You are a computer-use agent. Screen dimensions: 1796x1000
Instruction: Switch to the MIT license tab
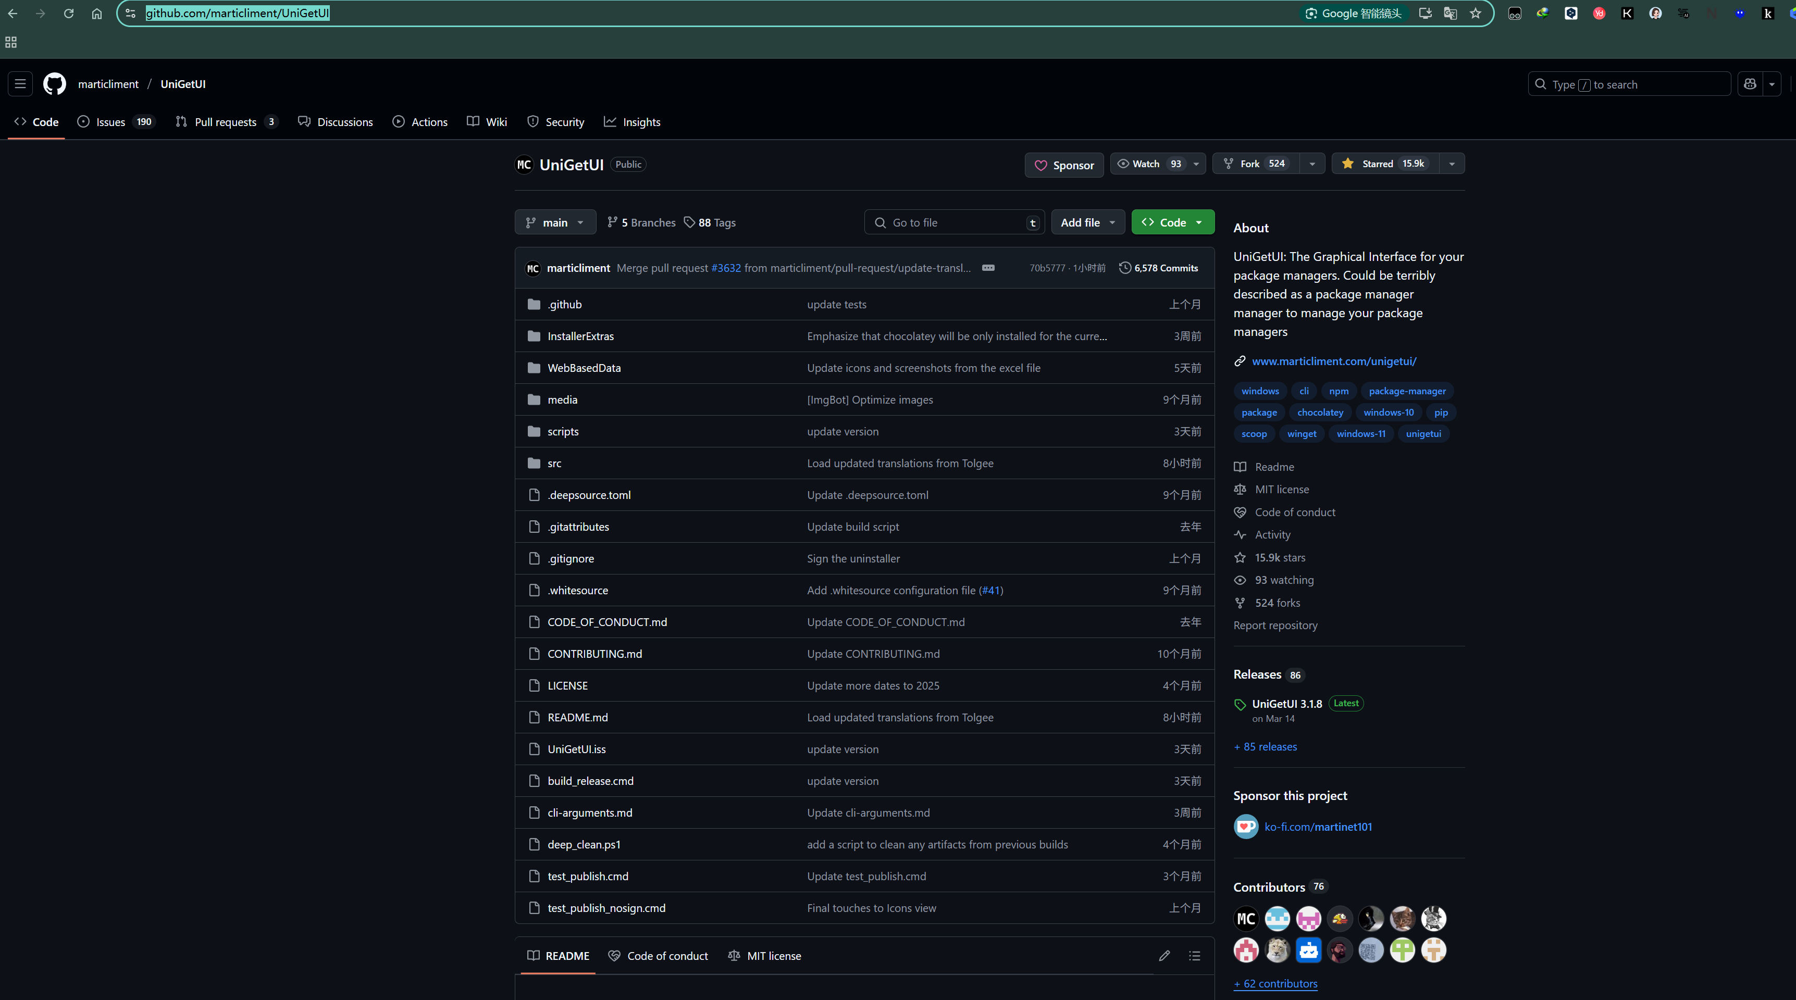pyautogui.click(x=765, y=955)
